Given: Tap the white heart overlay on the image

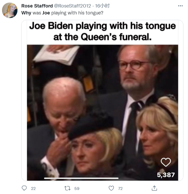Looking at the screenshot, I should pyautogui.click(x=166, y=162).
